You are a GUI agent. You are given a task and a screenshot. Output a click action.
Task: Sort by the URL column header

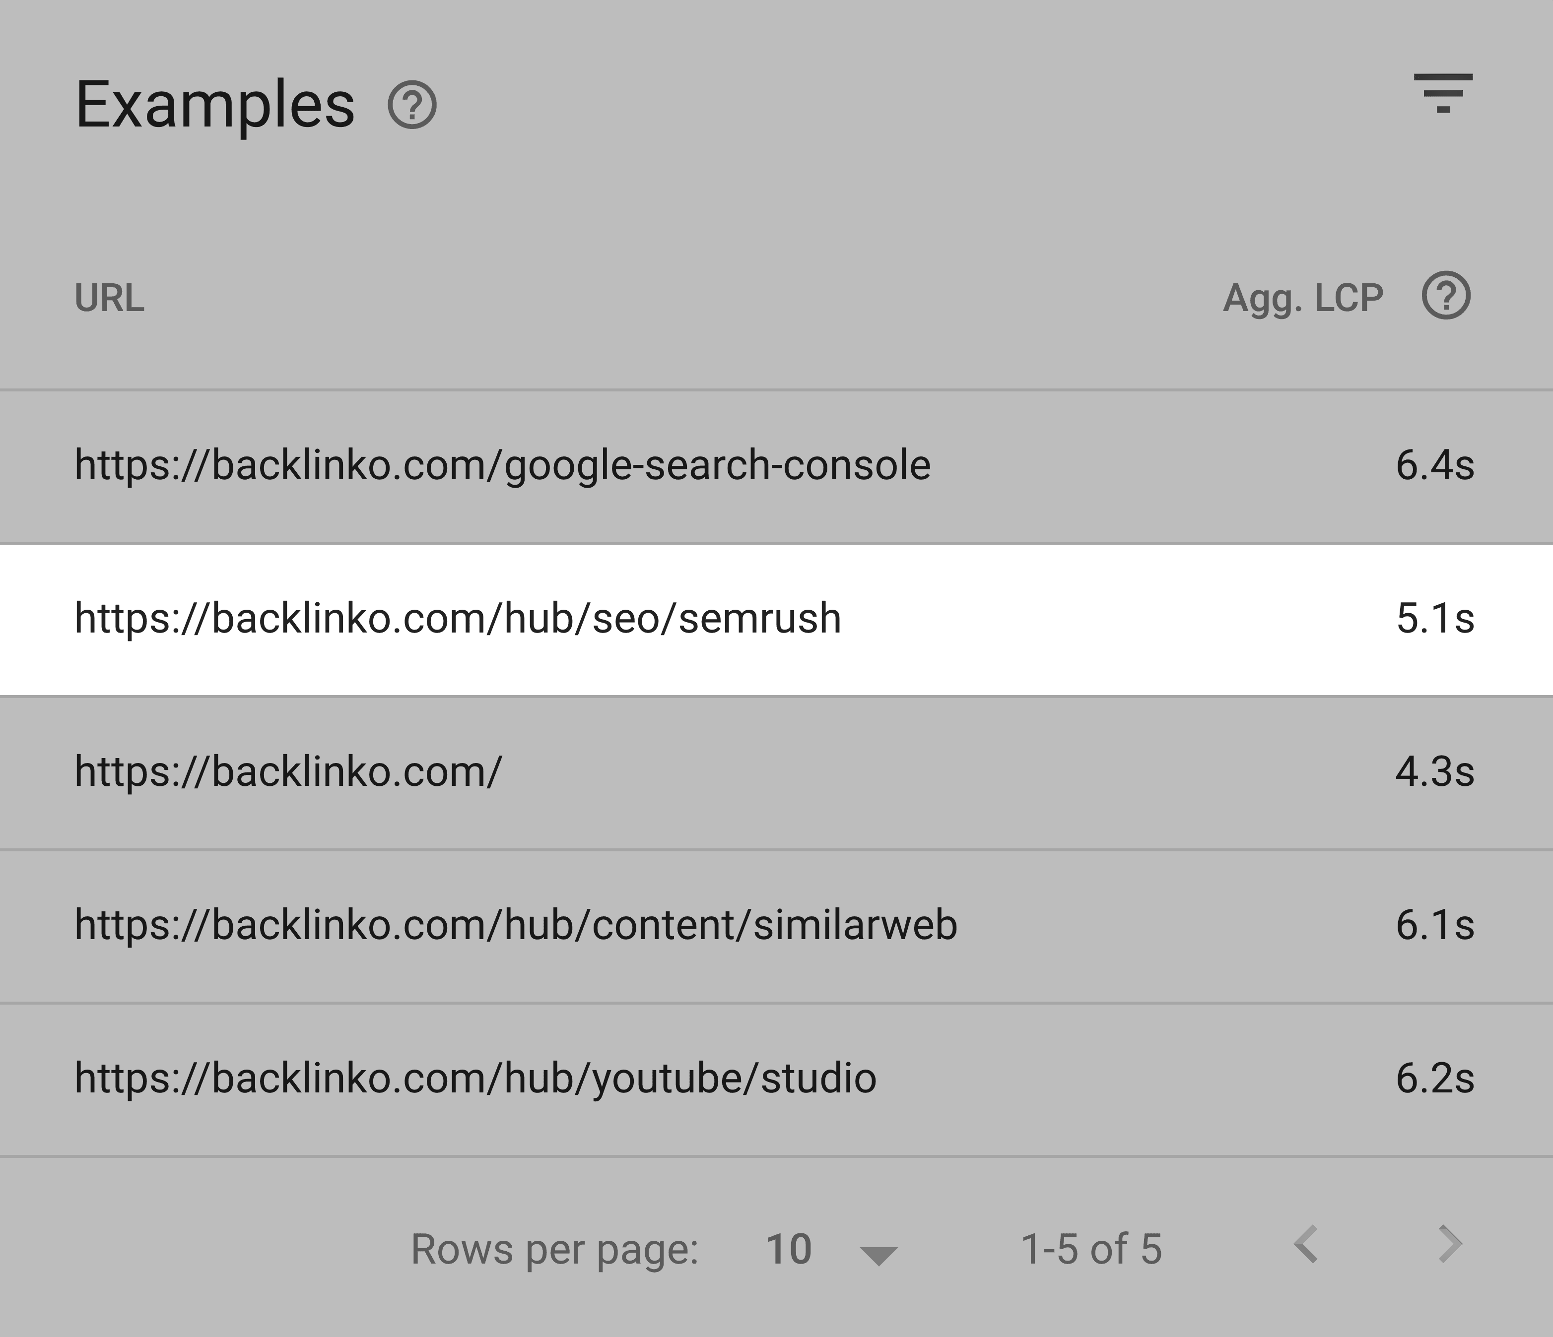tap(109, 298)
